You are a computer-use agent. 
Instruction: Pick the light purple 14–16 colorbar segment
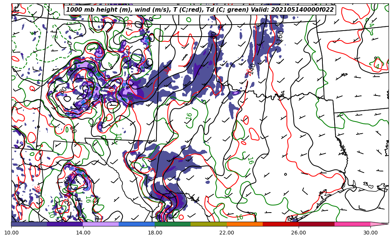point(101,224)
